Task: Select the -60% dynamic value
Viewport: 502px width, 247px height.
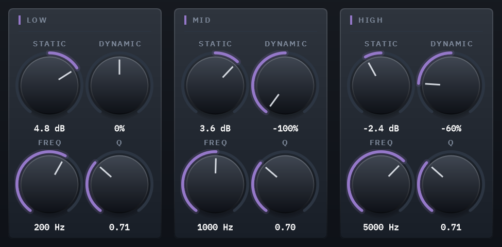Action: [451, 129]
